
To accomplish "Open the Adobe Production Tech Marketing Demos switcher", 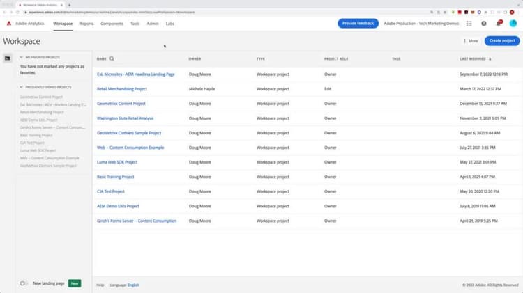I will pyautogui.click(x=421, y=24).
